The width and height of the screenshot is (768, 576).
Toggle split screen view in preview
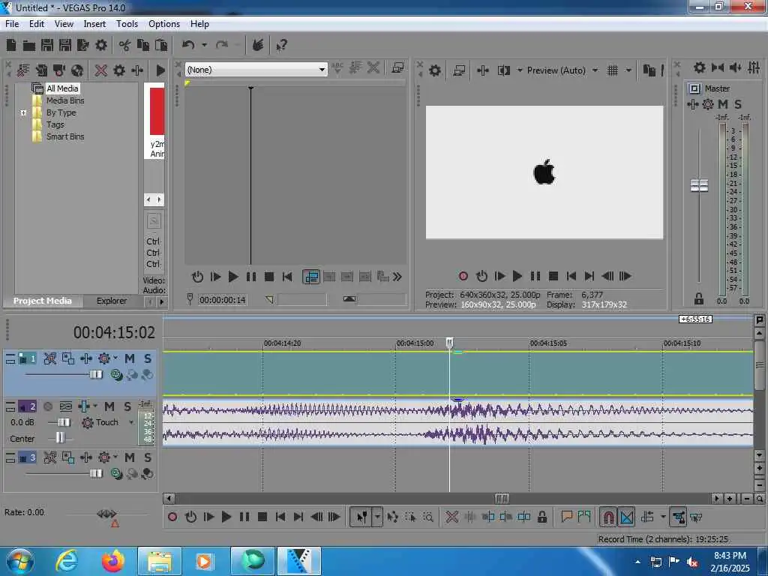[503, 70]
